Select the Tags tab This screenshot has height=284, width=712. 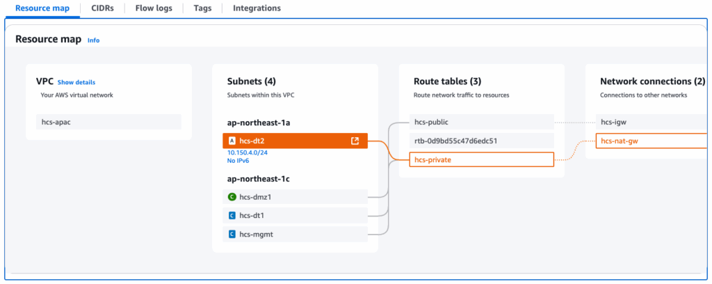pyautogui.click(x=202, y=8)
